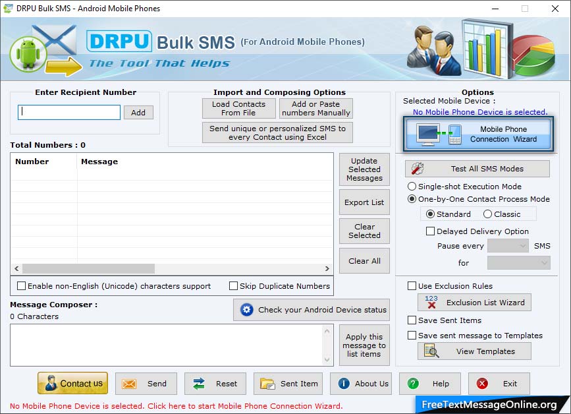Screen dimensions: 571x414
Task: Click the envelope icon on the Send button
Action: click(129, 384)
